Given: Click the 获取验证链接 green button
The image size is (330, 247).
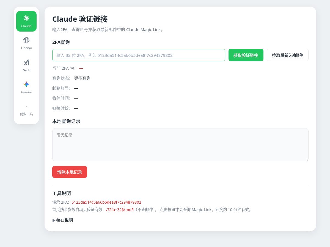Looking at the screenshot, I should pyautogui.click(x=246, y=55).
